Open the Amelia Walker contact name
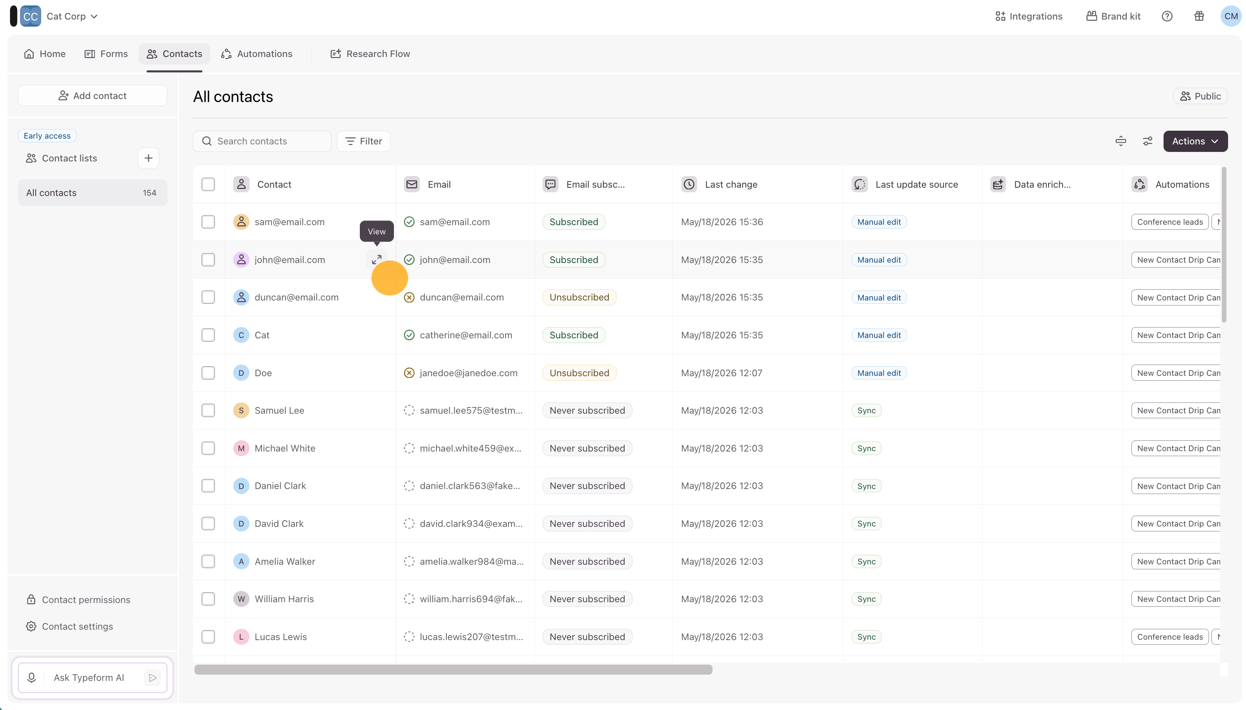The image size is (1246, 710). click(x=285, y=561)
